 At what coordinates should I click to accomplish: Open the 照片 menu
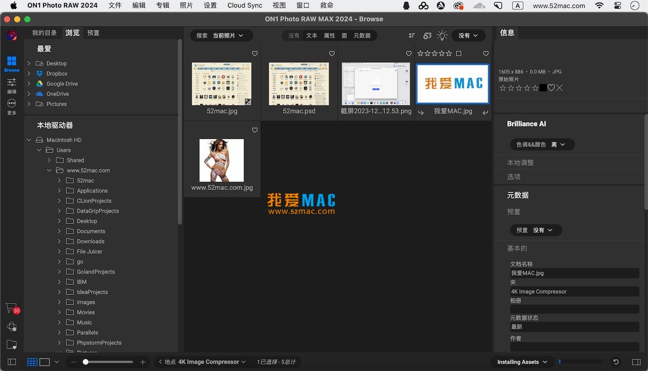click(186, 6)
